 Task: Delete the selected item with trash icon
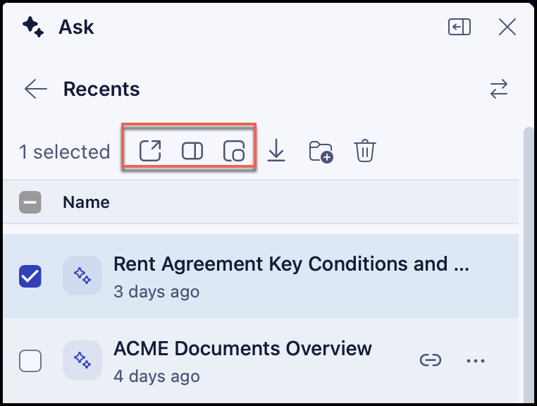[365, 150]
